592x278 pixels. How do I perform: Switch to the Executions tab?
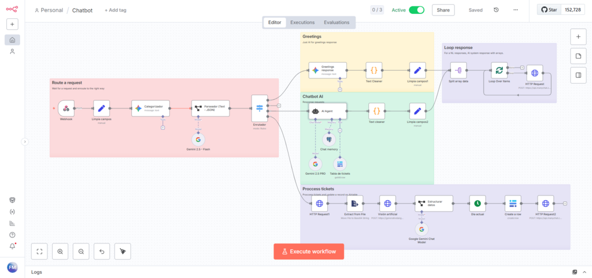(302, 22)
